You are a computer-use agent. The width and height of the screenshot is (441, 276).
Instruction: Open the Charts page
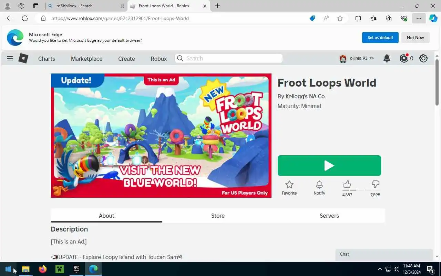click(x=47, y=59)
